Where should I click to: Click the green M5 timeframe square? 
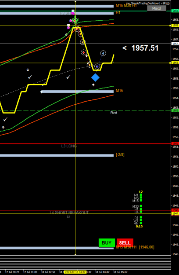pyautogui.click(x=141, y=198)
